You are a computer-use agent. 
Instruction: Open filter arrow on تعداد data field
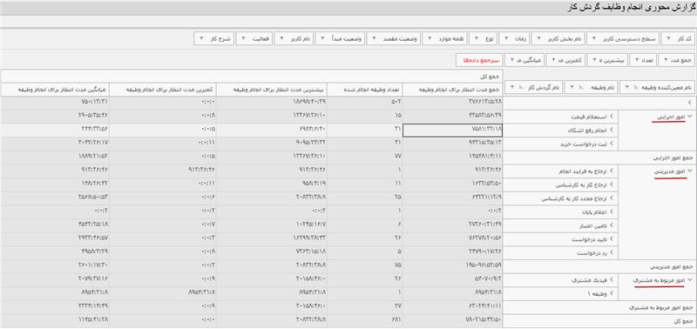click(x=638, y=59)
